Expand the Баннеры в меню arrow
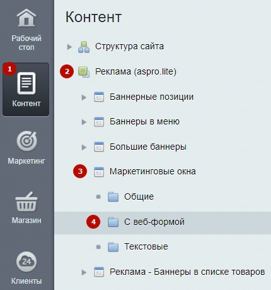271x290 pixels. tap(84, 122)
